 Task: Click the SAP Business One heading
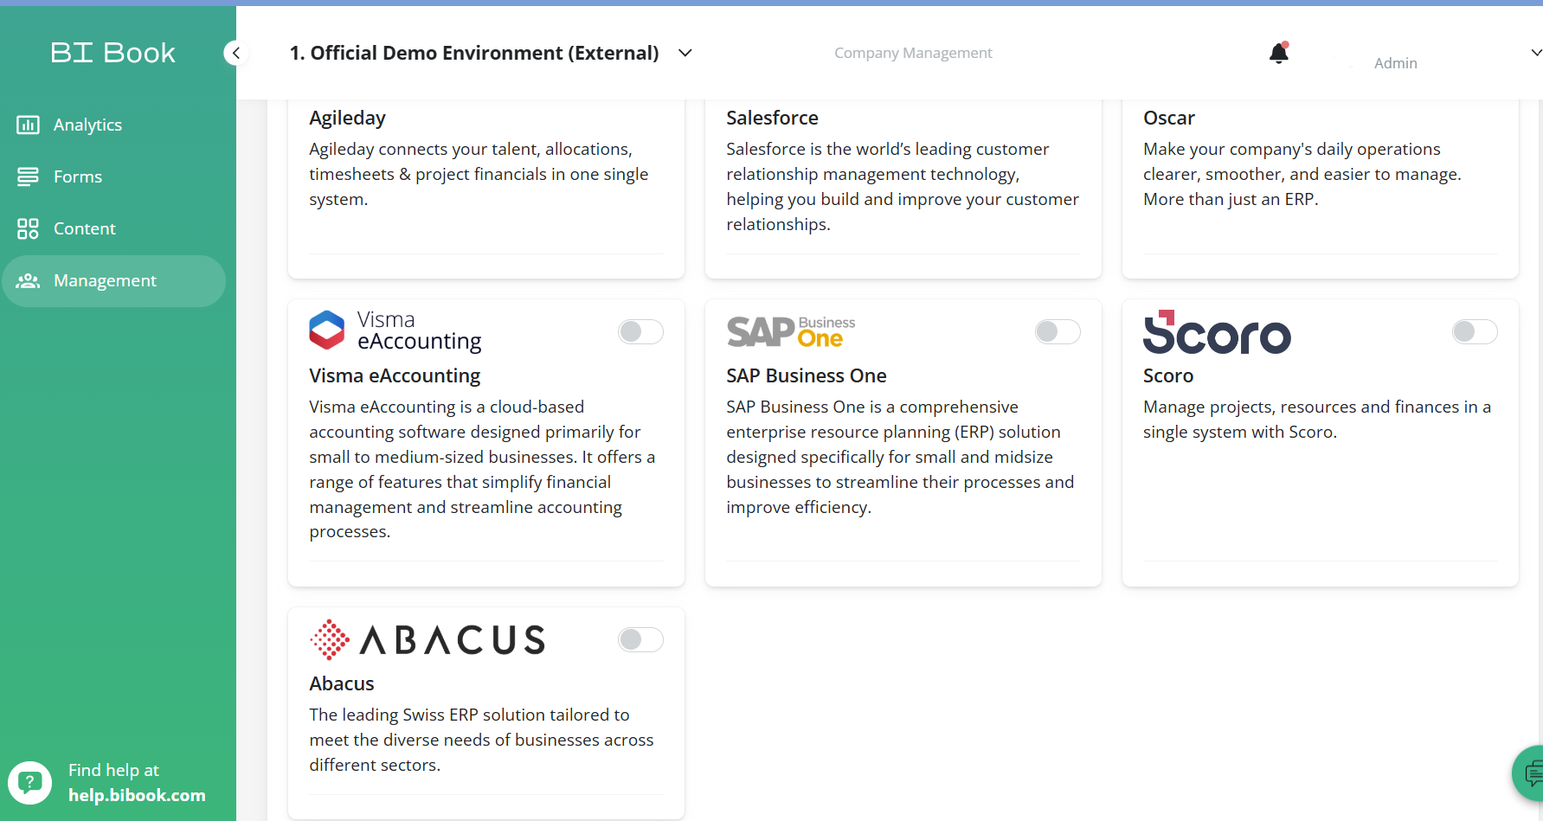point(807,375)
